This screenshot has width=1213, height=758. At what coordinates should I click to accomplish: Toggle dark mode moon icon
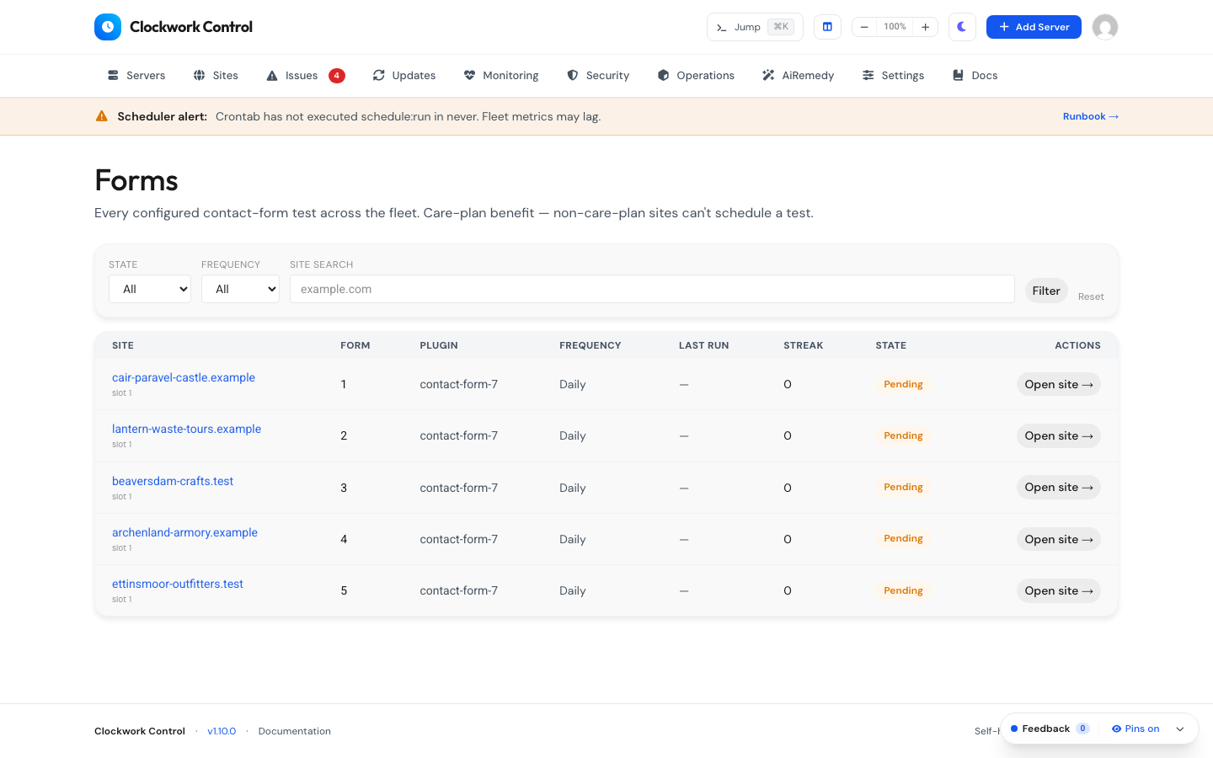962,27
